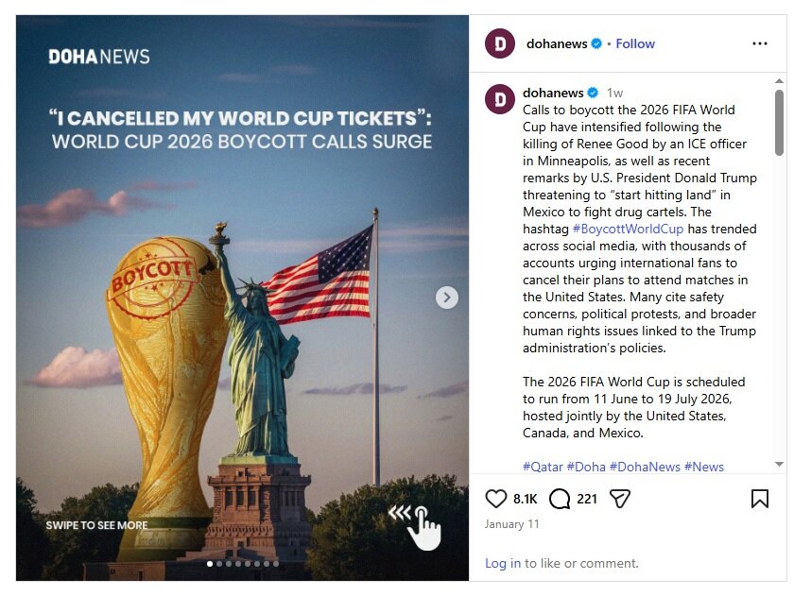Screen dimensions: 794x596
Task: Click the Log in link
Action: (x=503, y=563)
